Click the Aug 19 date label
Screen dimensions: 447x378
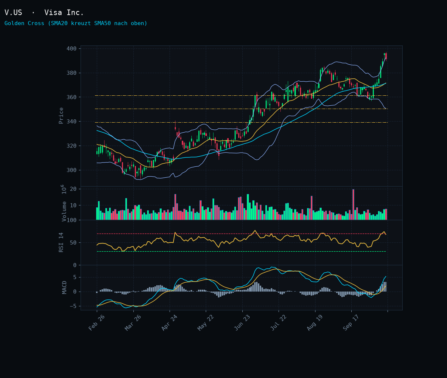point(315,323)
